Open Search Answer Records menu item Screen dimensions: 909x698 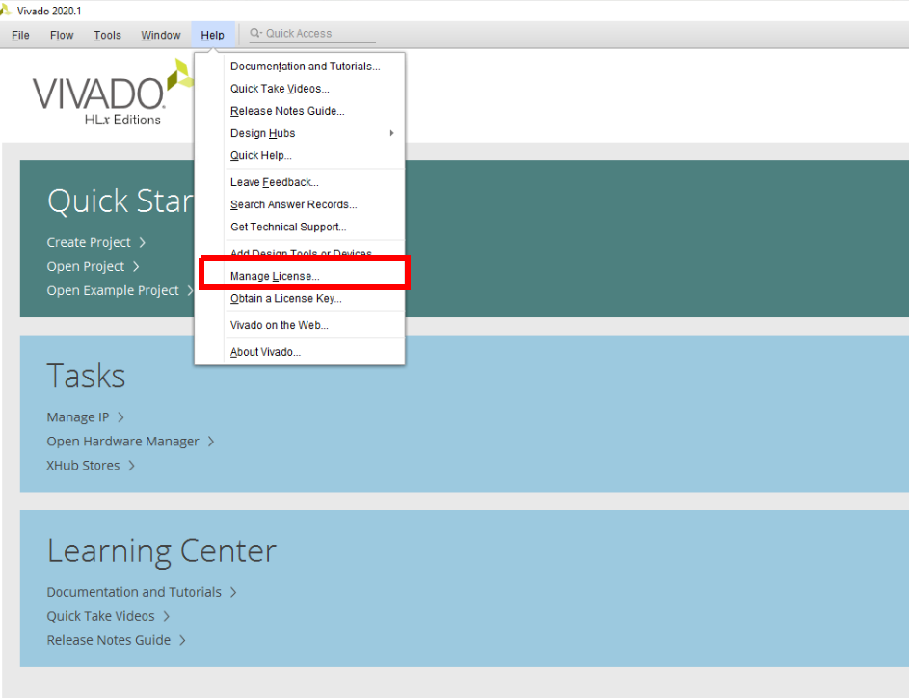click(293, 204)
